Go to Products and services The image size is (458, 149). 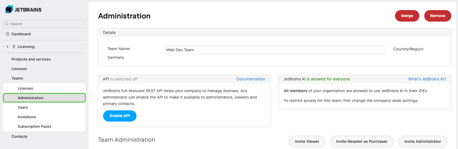pyautogui.click(x=31, y=59)
